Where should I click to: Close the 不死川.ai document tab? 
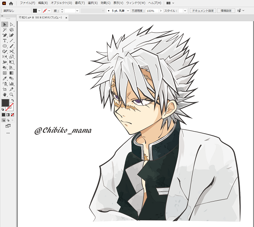click(x=66, y=18)
